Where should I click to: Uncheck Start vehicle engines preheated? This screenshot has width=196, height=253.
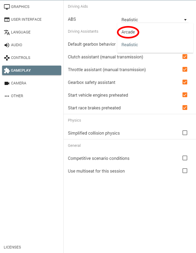(185, 95)
